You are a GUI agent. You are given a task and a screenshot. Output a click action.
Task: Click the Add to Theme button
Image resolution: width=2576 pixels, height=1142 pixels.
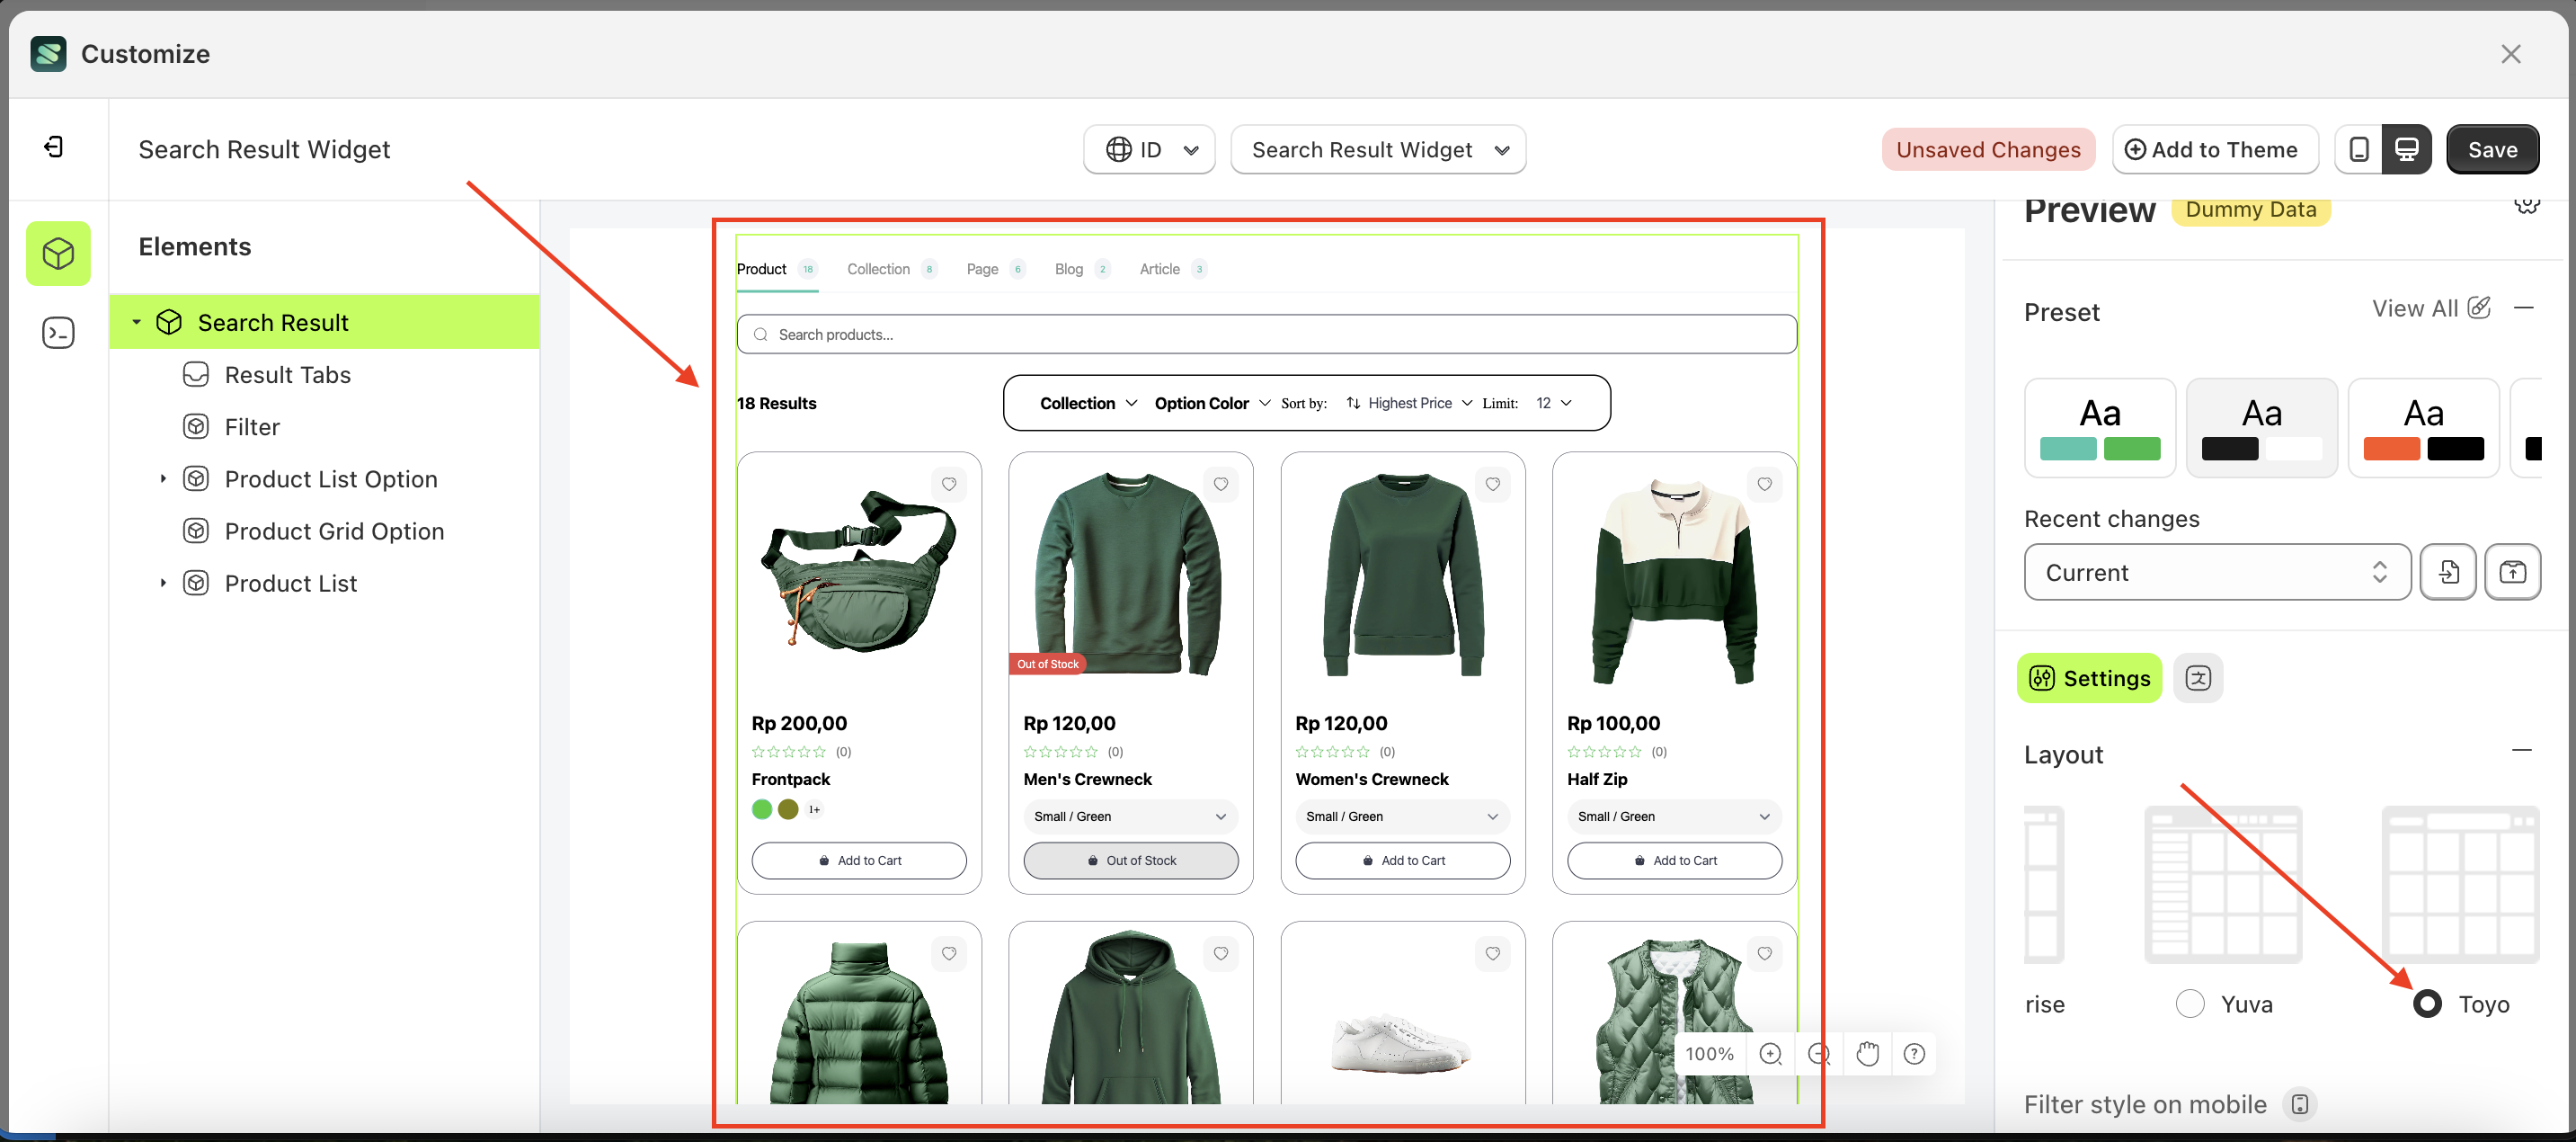pos(2214,149)
